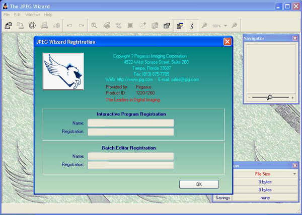
Task: Click the Pegasus logo in registration dialog
Action: click(x=63, y=71)
